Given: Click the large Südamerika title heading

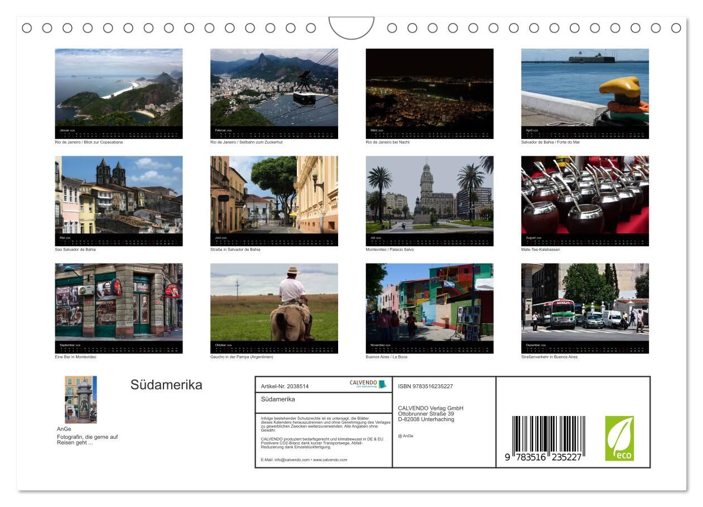Looking at the screenshot, I should click(x=166, y=385).
